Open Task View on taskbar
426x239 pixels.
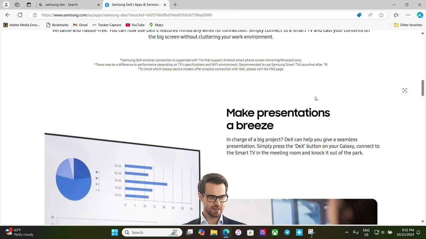(x=189, y=232)
